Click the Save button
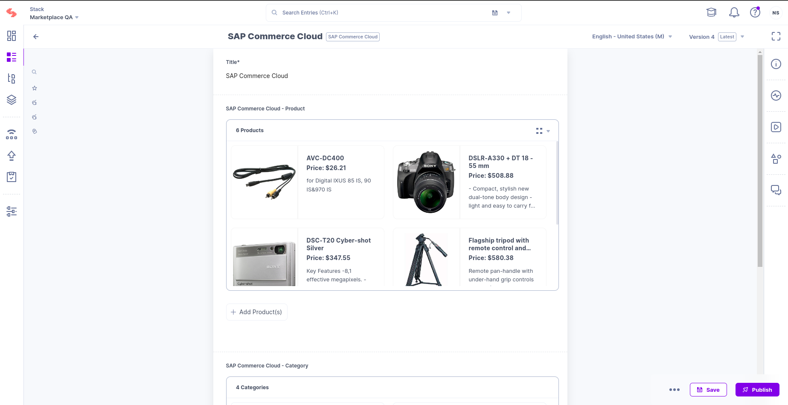Image resolution: width=788 pixels, height=405 pixels. coord(708,390)
